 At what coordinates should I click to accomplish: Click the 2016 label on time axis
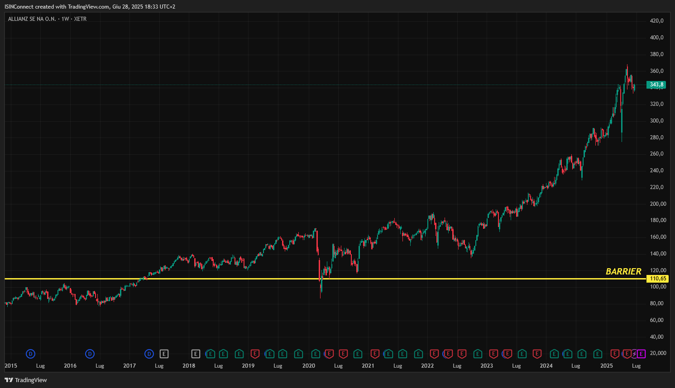70,366
